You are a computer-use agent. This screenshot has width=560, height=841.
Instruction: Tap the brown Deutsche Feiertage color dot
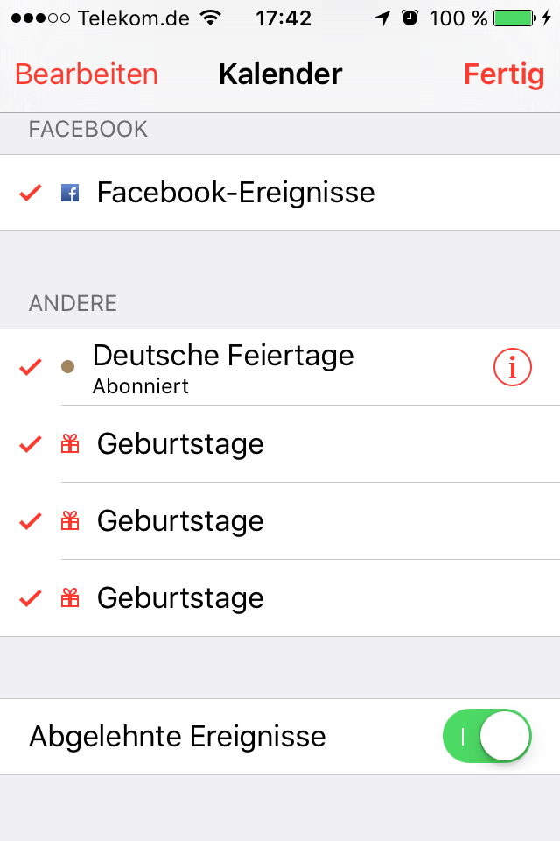[x=67, y=367]
